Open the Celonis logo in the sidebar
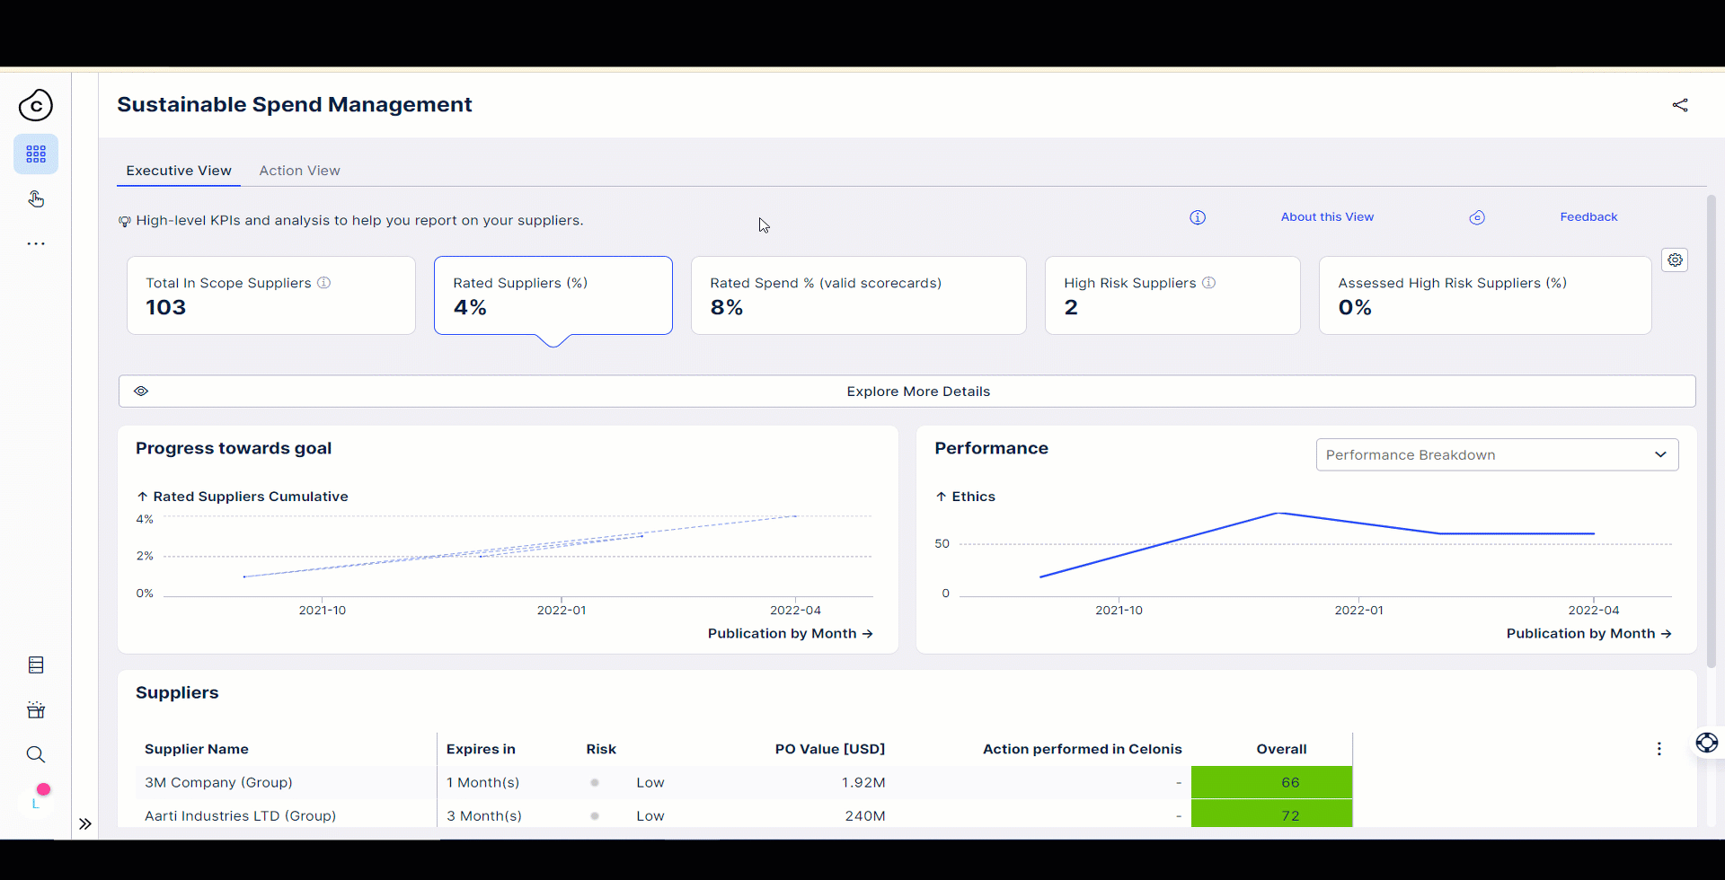 point(36,105)
